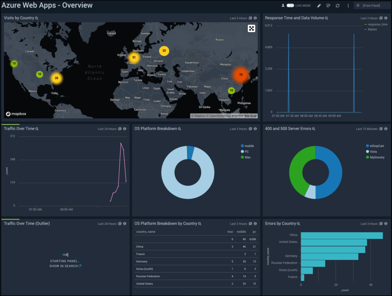
Task: Click the share dashboard icon
Action: (x=328, y=5)
